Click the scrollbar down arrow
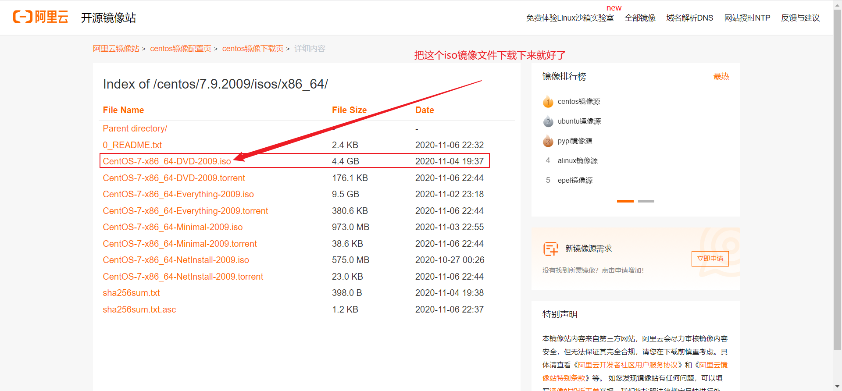The height and width of the screenshot is (391, 842). [x=837, y=387]
